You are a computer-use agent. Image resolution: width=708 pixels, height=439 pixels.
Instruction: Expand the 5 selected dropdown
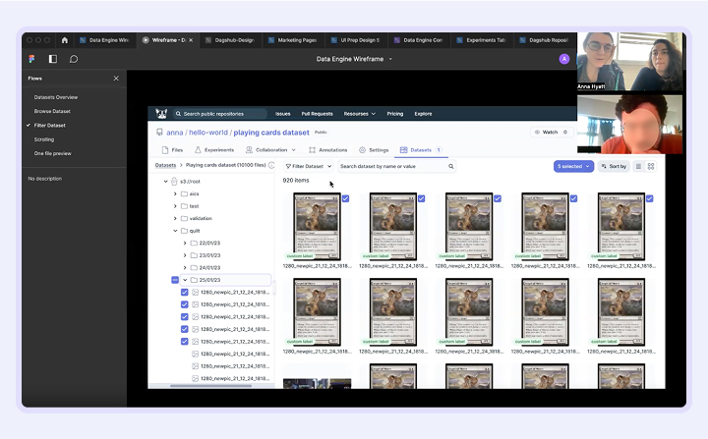(573, 167)
